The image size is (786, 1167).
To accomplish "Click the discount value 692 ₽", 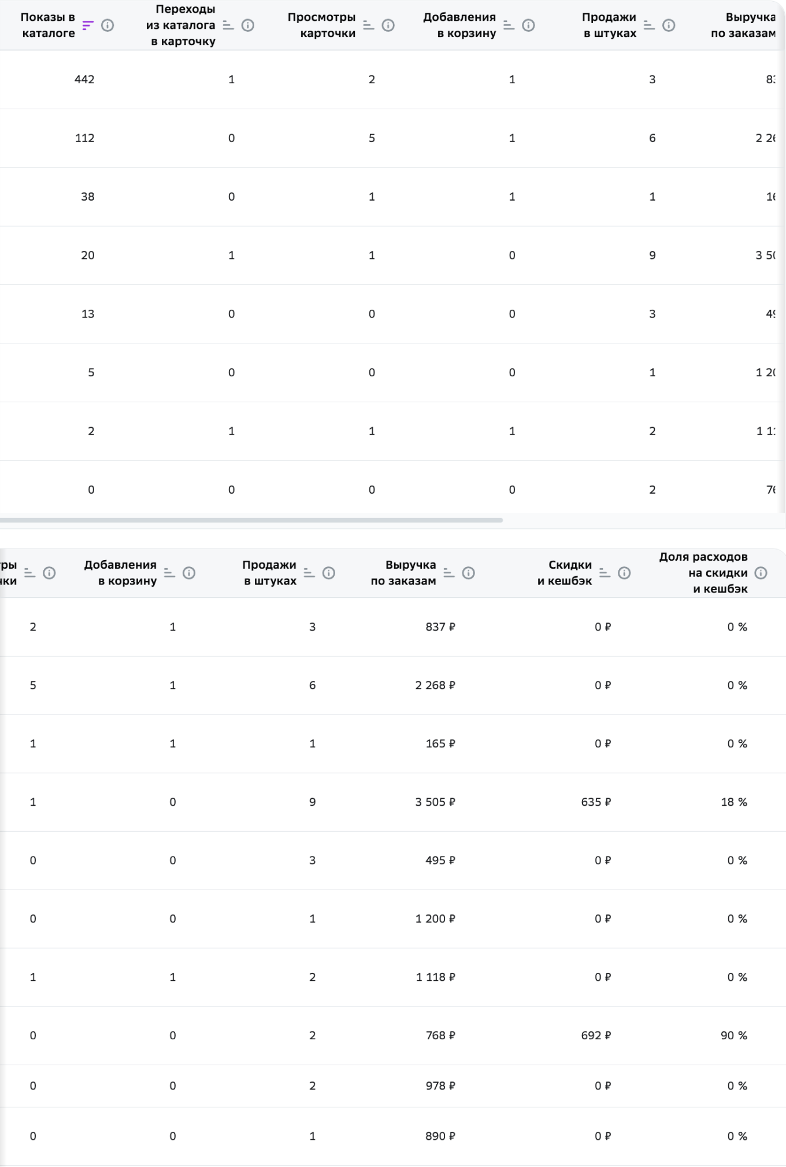I will tap(596, 1036).
